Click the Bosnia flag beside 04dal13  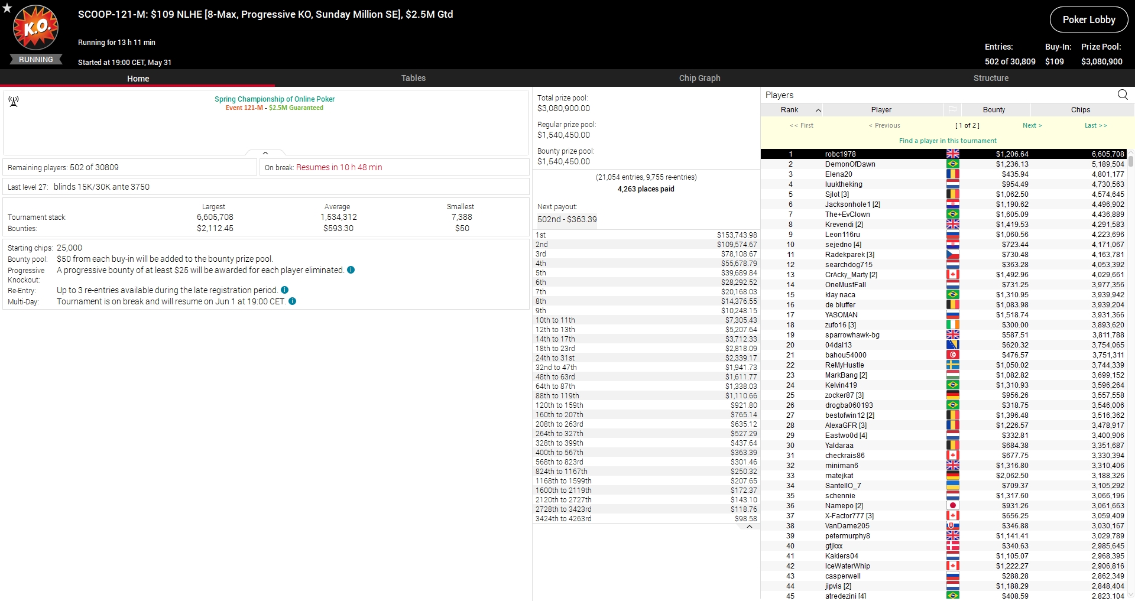pos(952,345)
